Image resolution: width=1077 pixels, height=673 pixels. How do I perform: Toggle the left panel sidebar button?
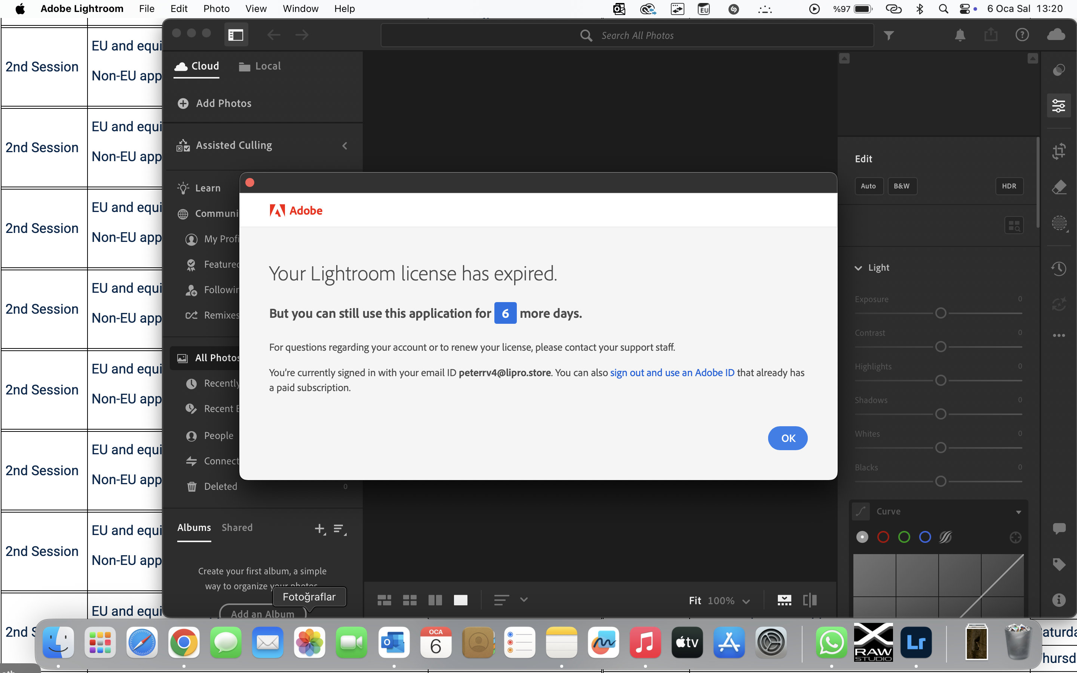click(x=236, y=35)
